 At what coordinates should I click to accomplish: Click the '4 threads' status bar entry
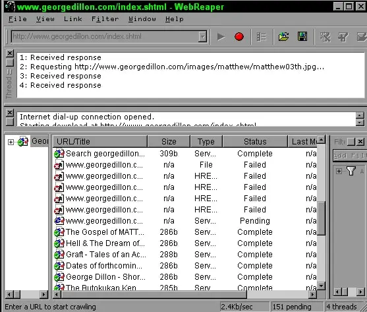[342, 307]
